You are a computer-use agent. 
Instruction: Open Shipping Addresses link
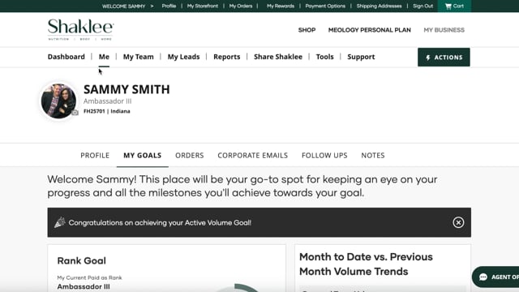[x=379, y=6]
